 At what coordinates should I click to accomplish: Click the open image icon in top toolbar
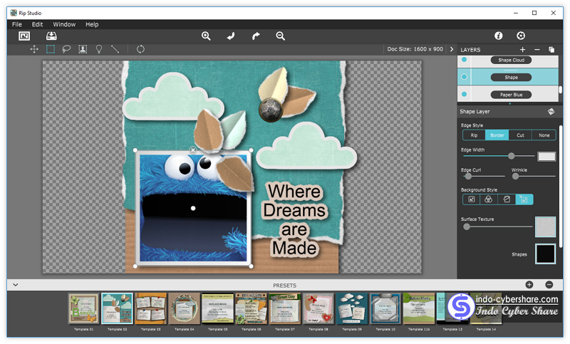coord(24,36)
